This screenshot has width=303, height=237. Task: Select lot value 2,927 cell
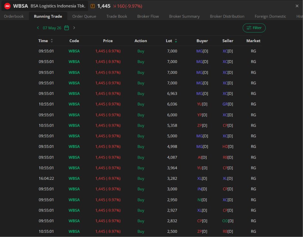tap(172, 210)
